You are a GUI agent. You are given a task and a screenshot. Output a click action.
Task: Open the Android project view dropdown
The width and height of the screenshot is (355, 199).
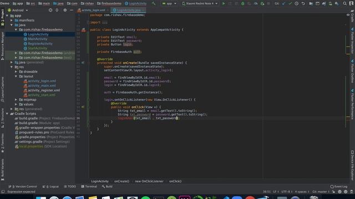pyautogui.click(x=18, y=10)
